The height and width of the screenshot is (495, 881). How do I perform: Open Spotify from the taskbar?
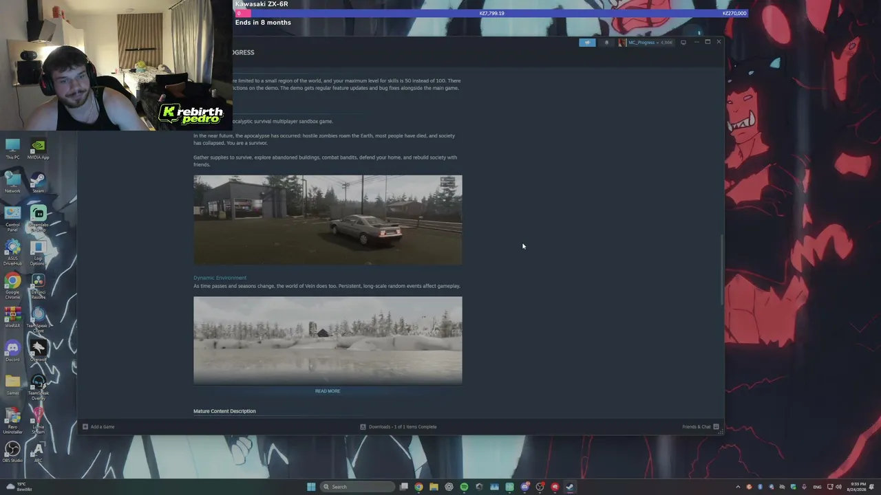(x=464, y=487)
